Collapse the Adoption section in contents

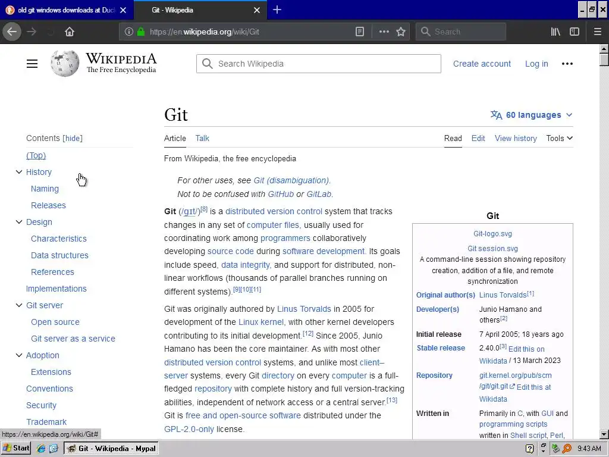[x=18, y=355]
